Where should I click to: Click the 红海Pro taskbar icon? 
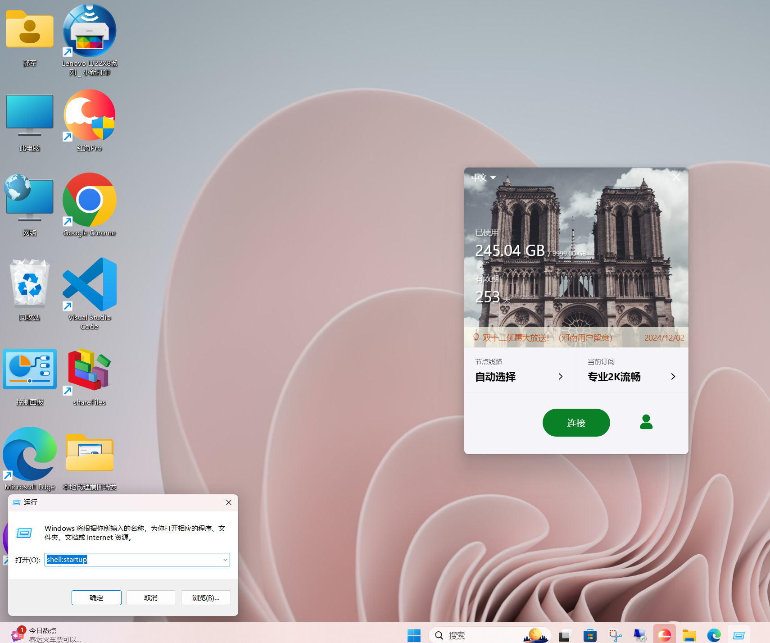tap(664, 635)
